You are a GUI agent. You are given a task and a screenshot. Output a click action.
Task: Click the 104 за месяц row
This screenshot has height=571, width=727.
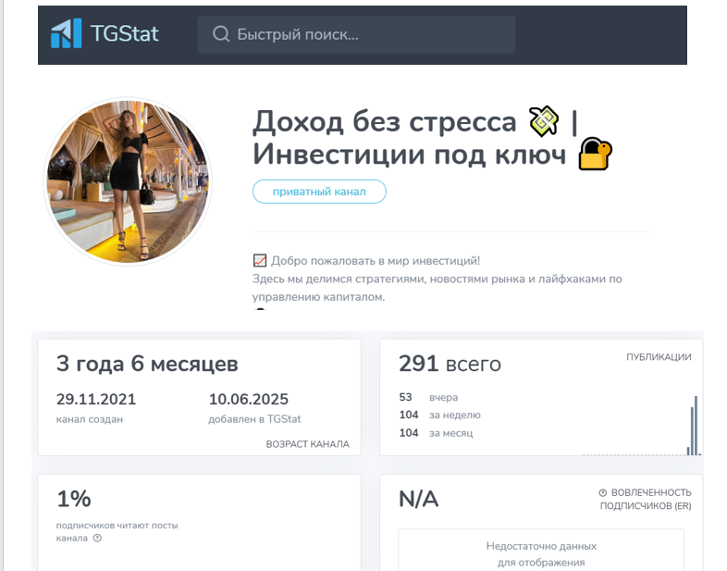pos(436,433)
